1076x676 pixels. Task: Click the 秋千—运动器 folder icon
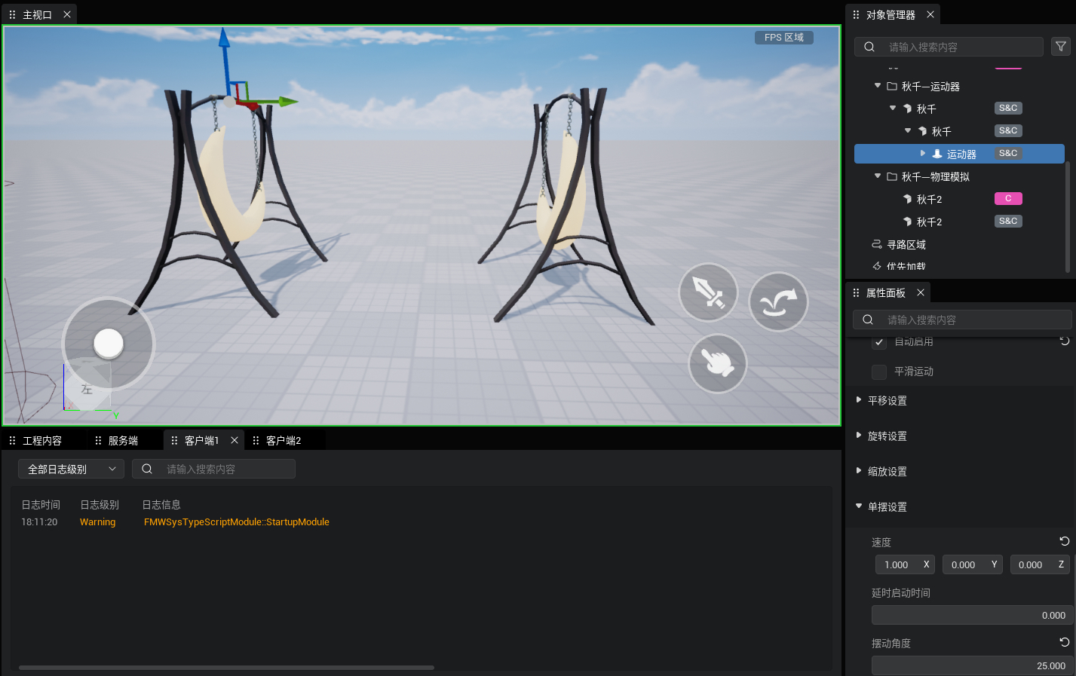[892, 86]
